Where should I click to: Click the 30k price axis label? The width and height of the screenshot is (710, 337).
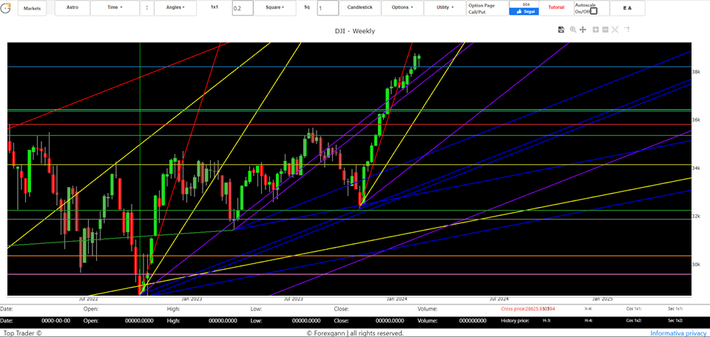[697, 265]
